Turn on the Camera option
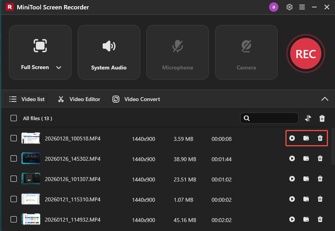 [x=246, y=52]
